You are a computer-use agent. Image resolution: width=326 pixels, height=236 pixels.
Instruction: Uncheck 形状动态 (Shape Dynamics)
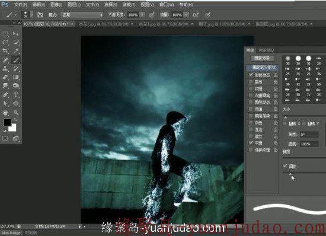tap(251, 75)
